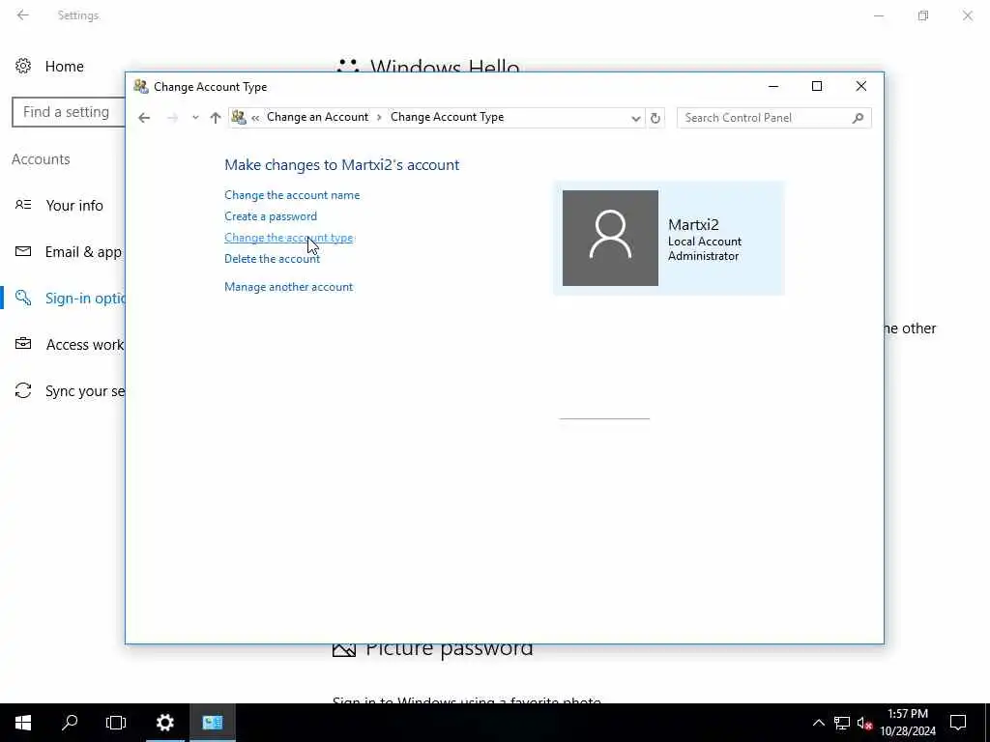Screen dimensions: 990x742
Task: Click Settings window back arrow
Action: click(23, 15)
